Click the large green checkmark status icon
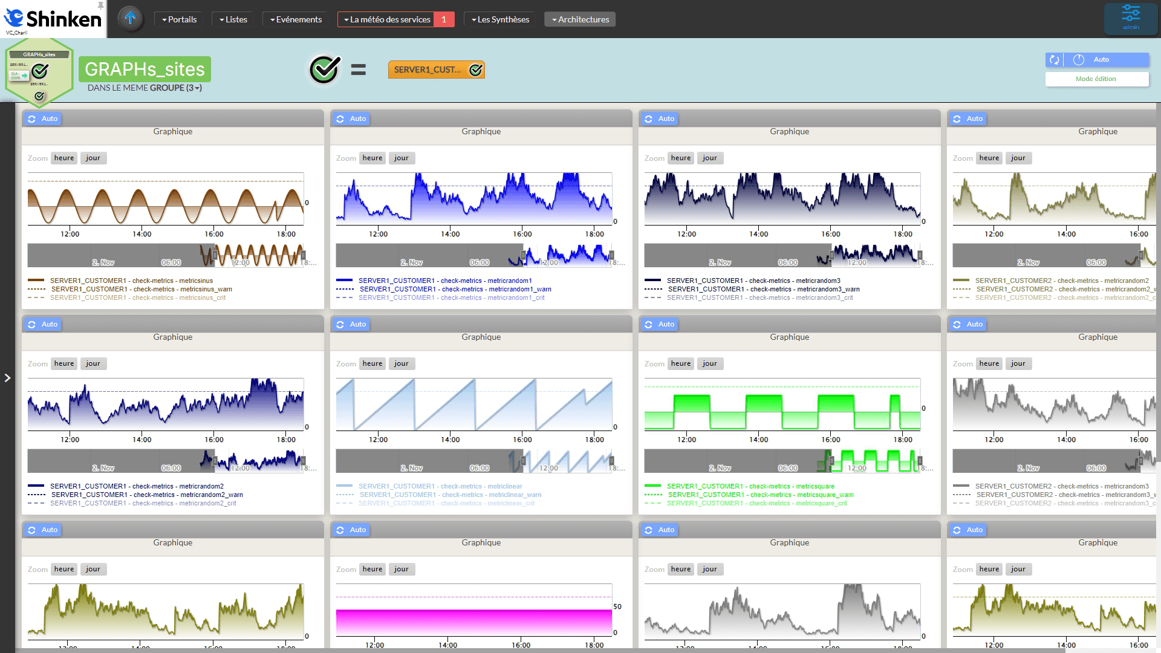 coord(325,70)
